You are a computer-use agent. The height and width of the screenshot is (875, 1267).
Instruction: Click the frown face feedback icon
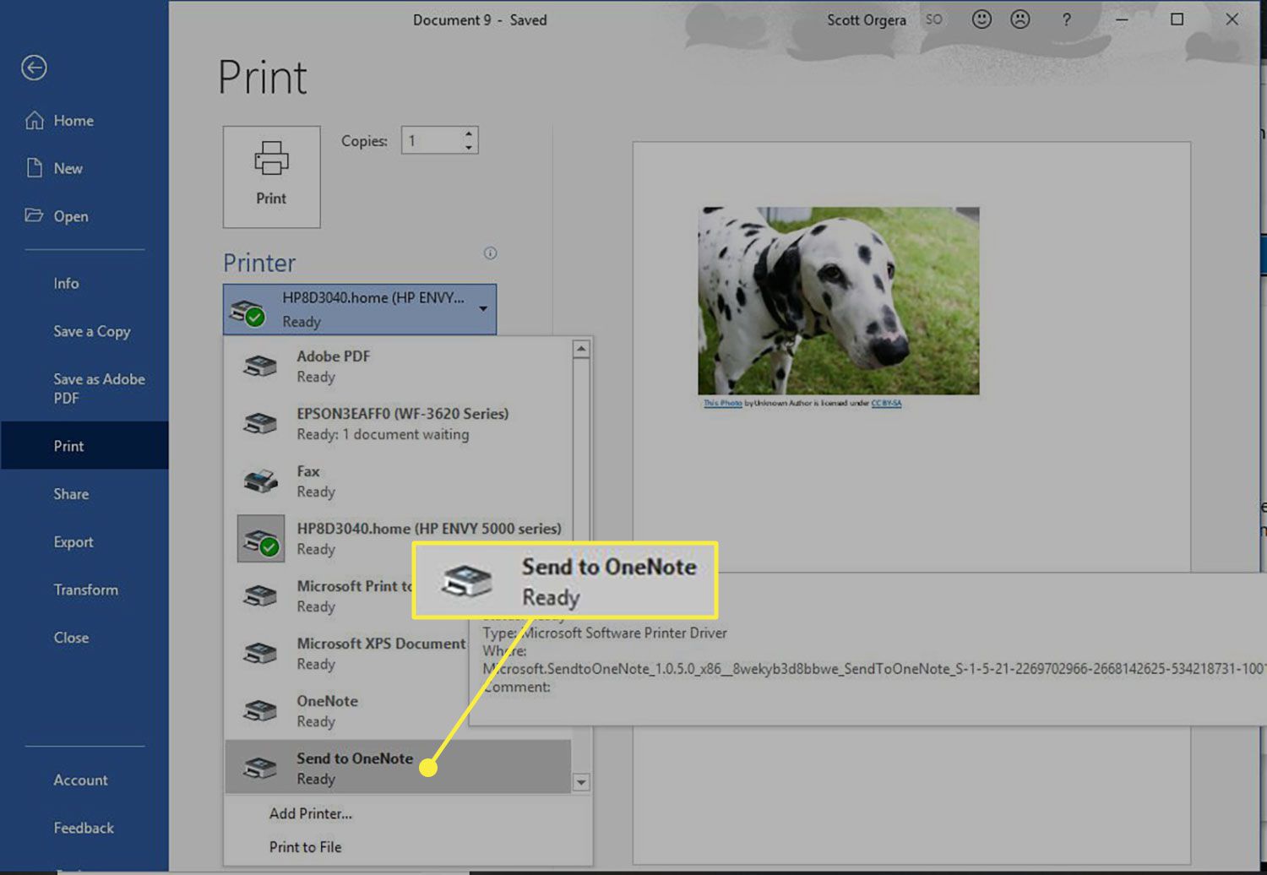tap(1020, 19)
